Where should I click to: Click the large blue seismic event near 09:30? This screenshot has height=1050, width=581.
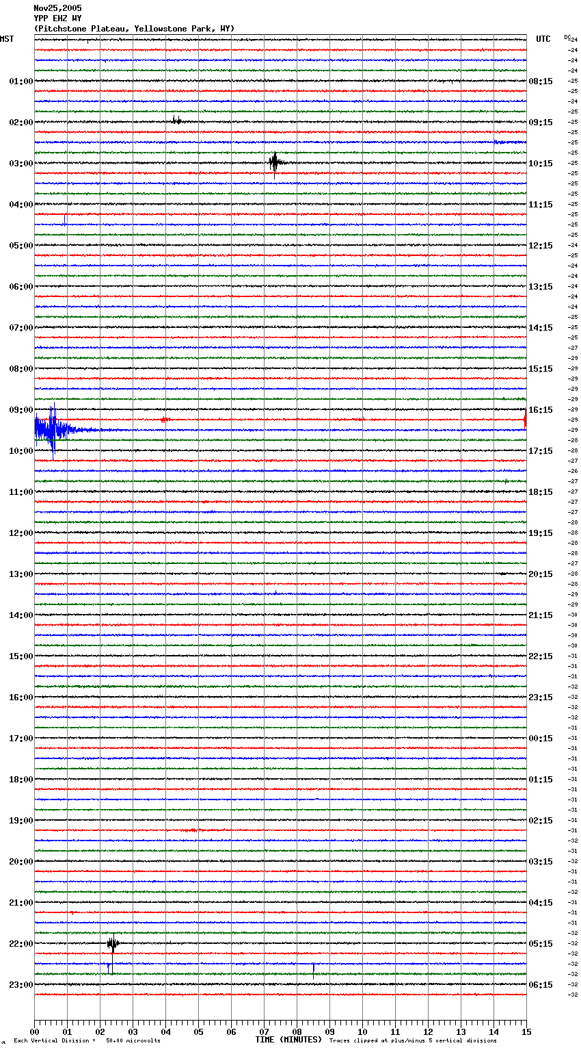coord(53,430)
